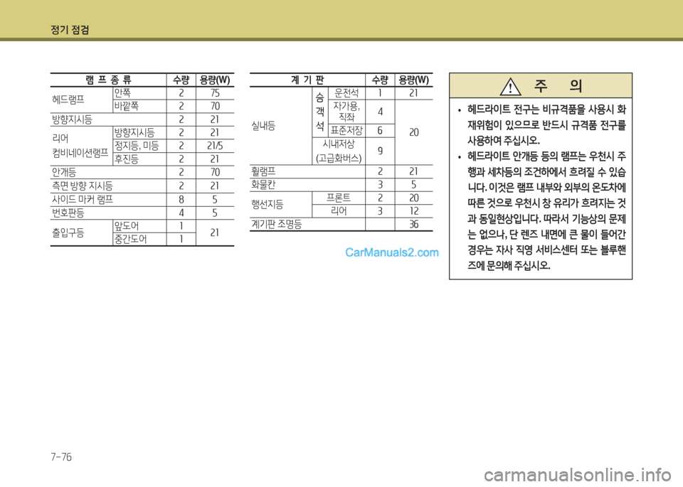Click '리어 컴비네이션램프' label
The width and height of the screenshot is (683, 487).
[80, 145]
